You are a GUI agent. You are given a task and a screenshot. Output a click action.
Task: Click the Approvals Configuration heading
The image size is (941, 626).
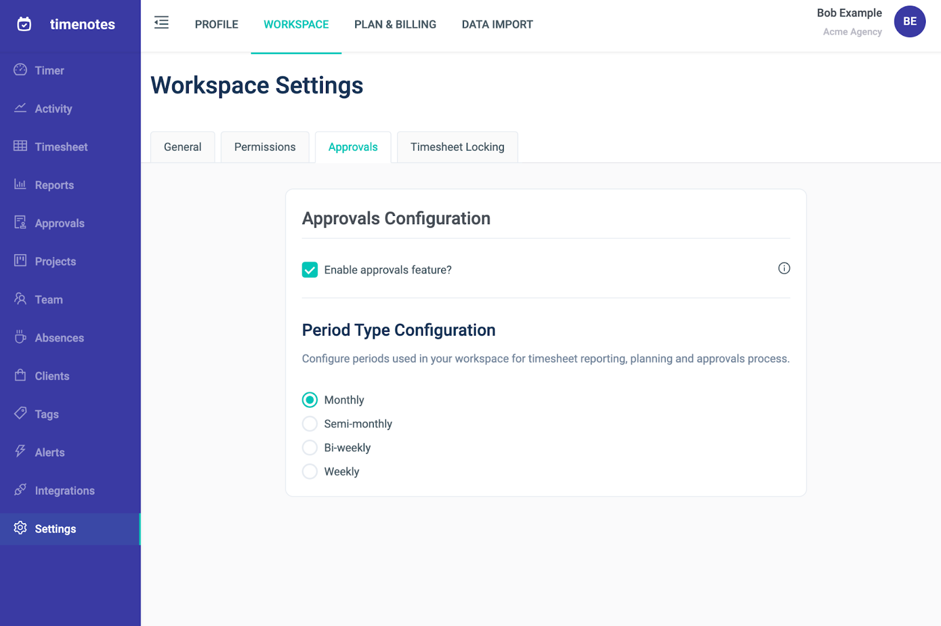(x=396, y=218)
